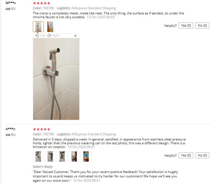Vote Yes on A***n's review
This screenshot has height=183, width=215.
tap(186, 155)
